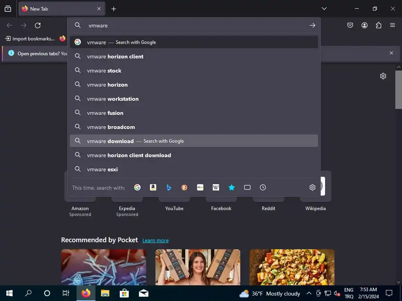Choose vmware fusion suggestion
Viewport: 402px width, 301px height.
point(194,112)
